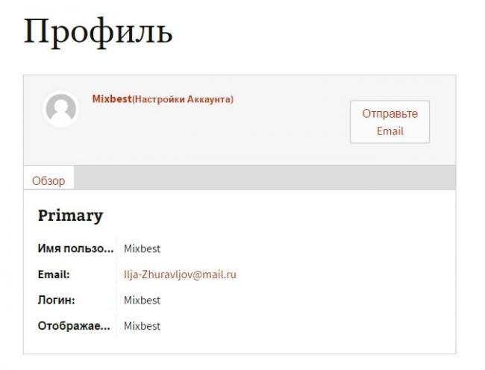Open the Ilja-Zhuravljov@mail.ru email link
This screenshot has width=485, height=370.
[180, 275]
